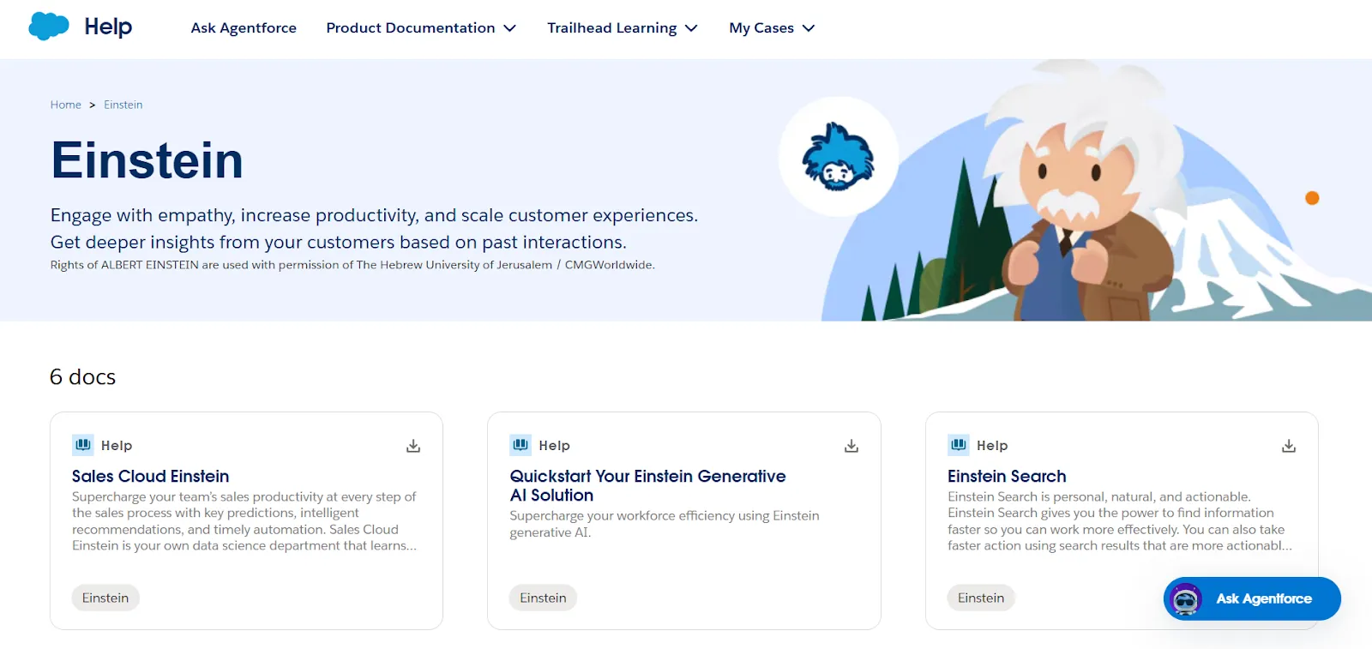
Task: Go to Home breadcrumb link
Action: pos(65,105)
